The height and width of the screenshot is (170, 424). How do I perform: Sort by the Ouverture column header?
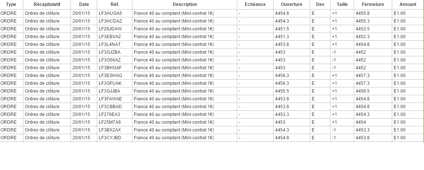[291, 4]
